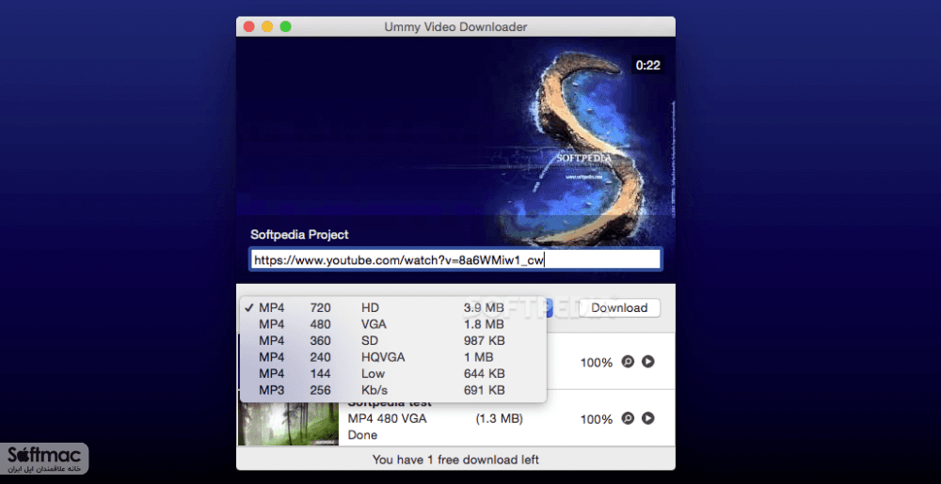Play the Softpedia test download
Screen dimensions: 941x484
[648, 418]
